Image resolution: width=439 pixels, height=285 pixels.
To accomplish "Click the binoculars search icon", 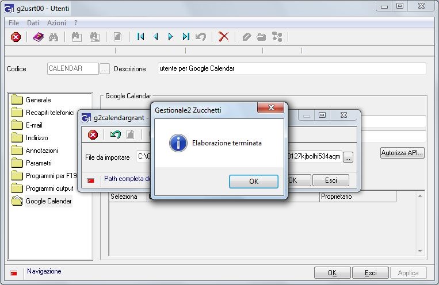I will pyautogui.click(x=54, y=37).
